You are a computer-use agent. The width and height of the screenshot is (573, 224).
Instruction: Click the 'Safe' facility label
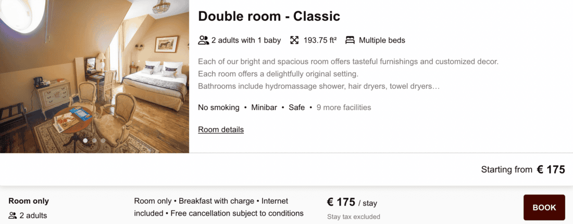296,108
